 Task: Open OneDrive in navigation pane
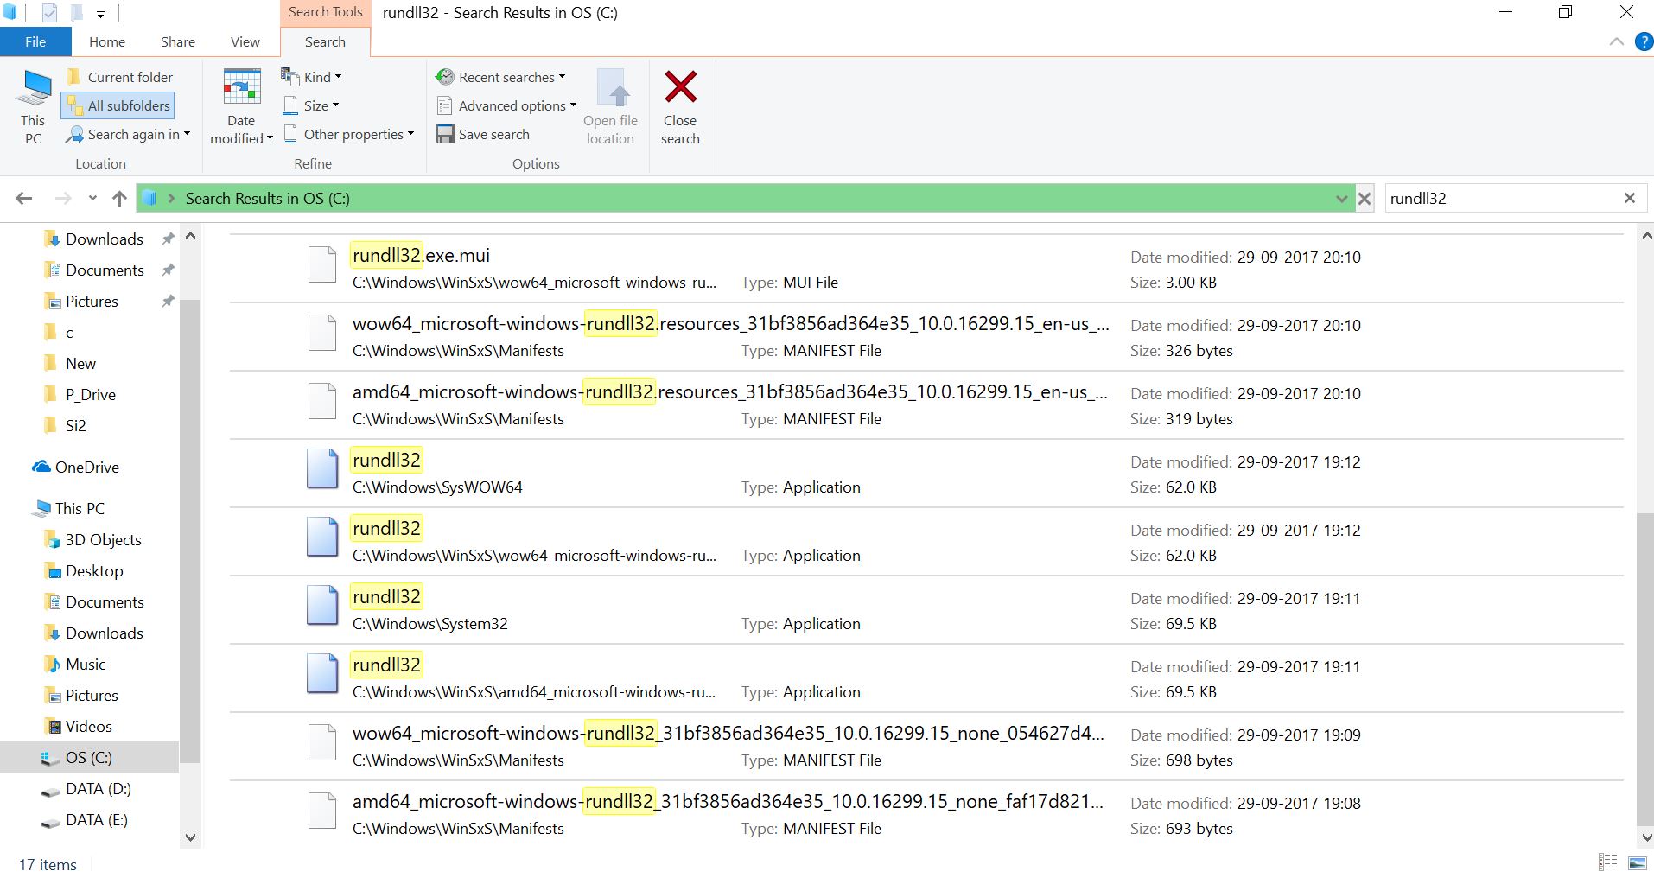point(76,467)
